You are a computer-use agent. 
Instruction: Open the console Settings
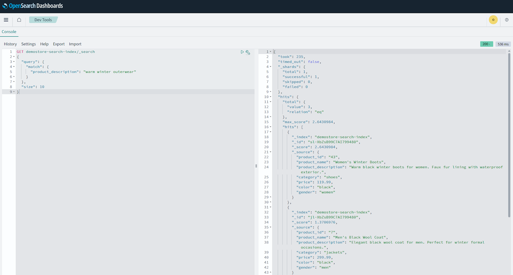coord(28,44)
